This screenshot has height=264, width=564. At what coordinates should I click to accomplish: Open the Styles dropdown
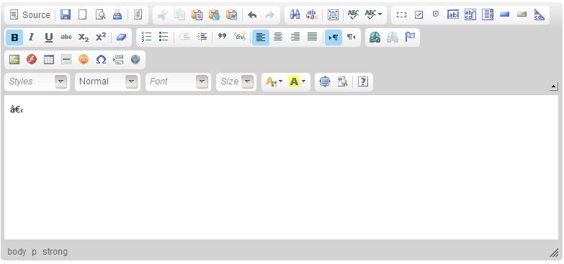pyautogui.click(x=37, y=82)
